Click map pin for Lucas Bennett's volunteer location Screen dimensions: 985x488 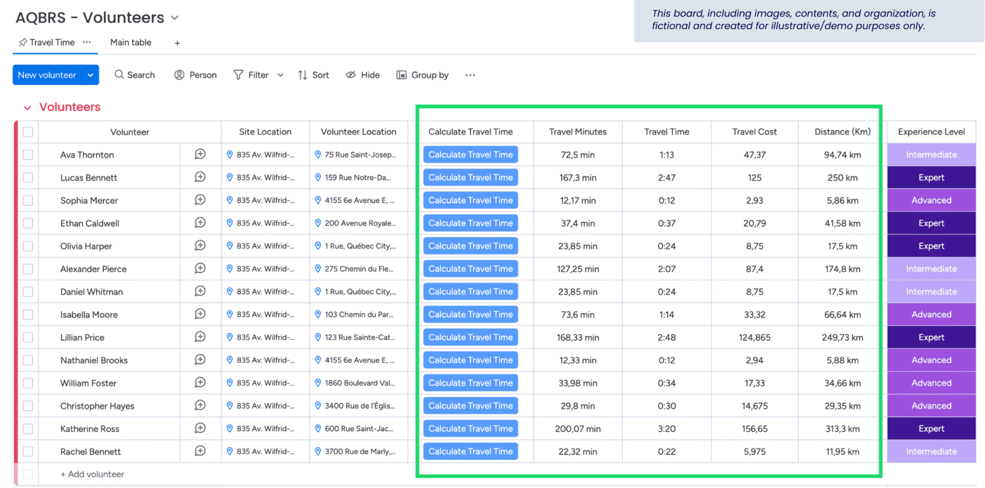pyautogui.click(x=318, y=177)
